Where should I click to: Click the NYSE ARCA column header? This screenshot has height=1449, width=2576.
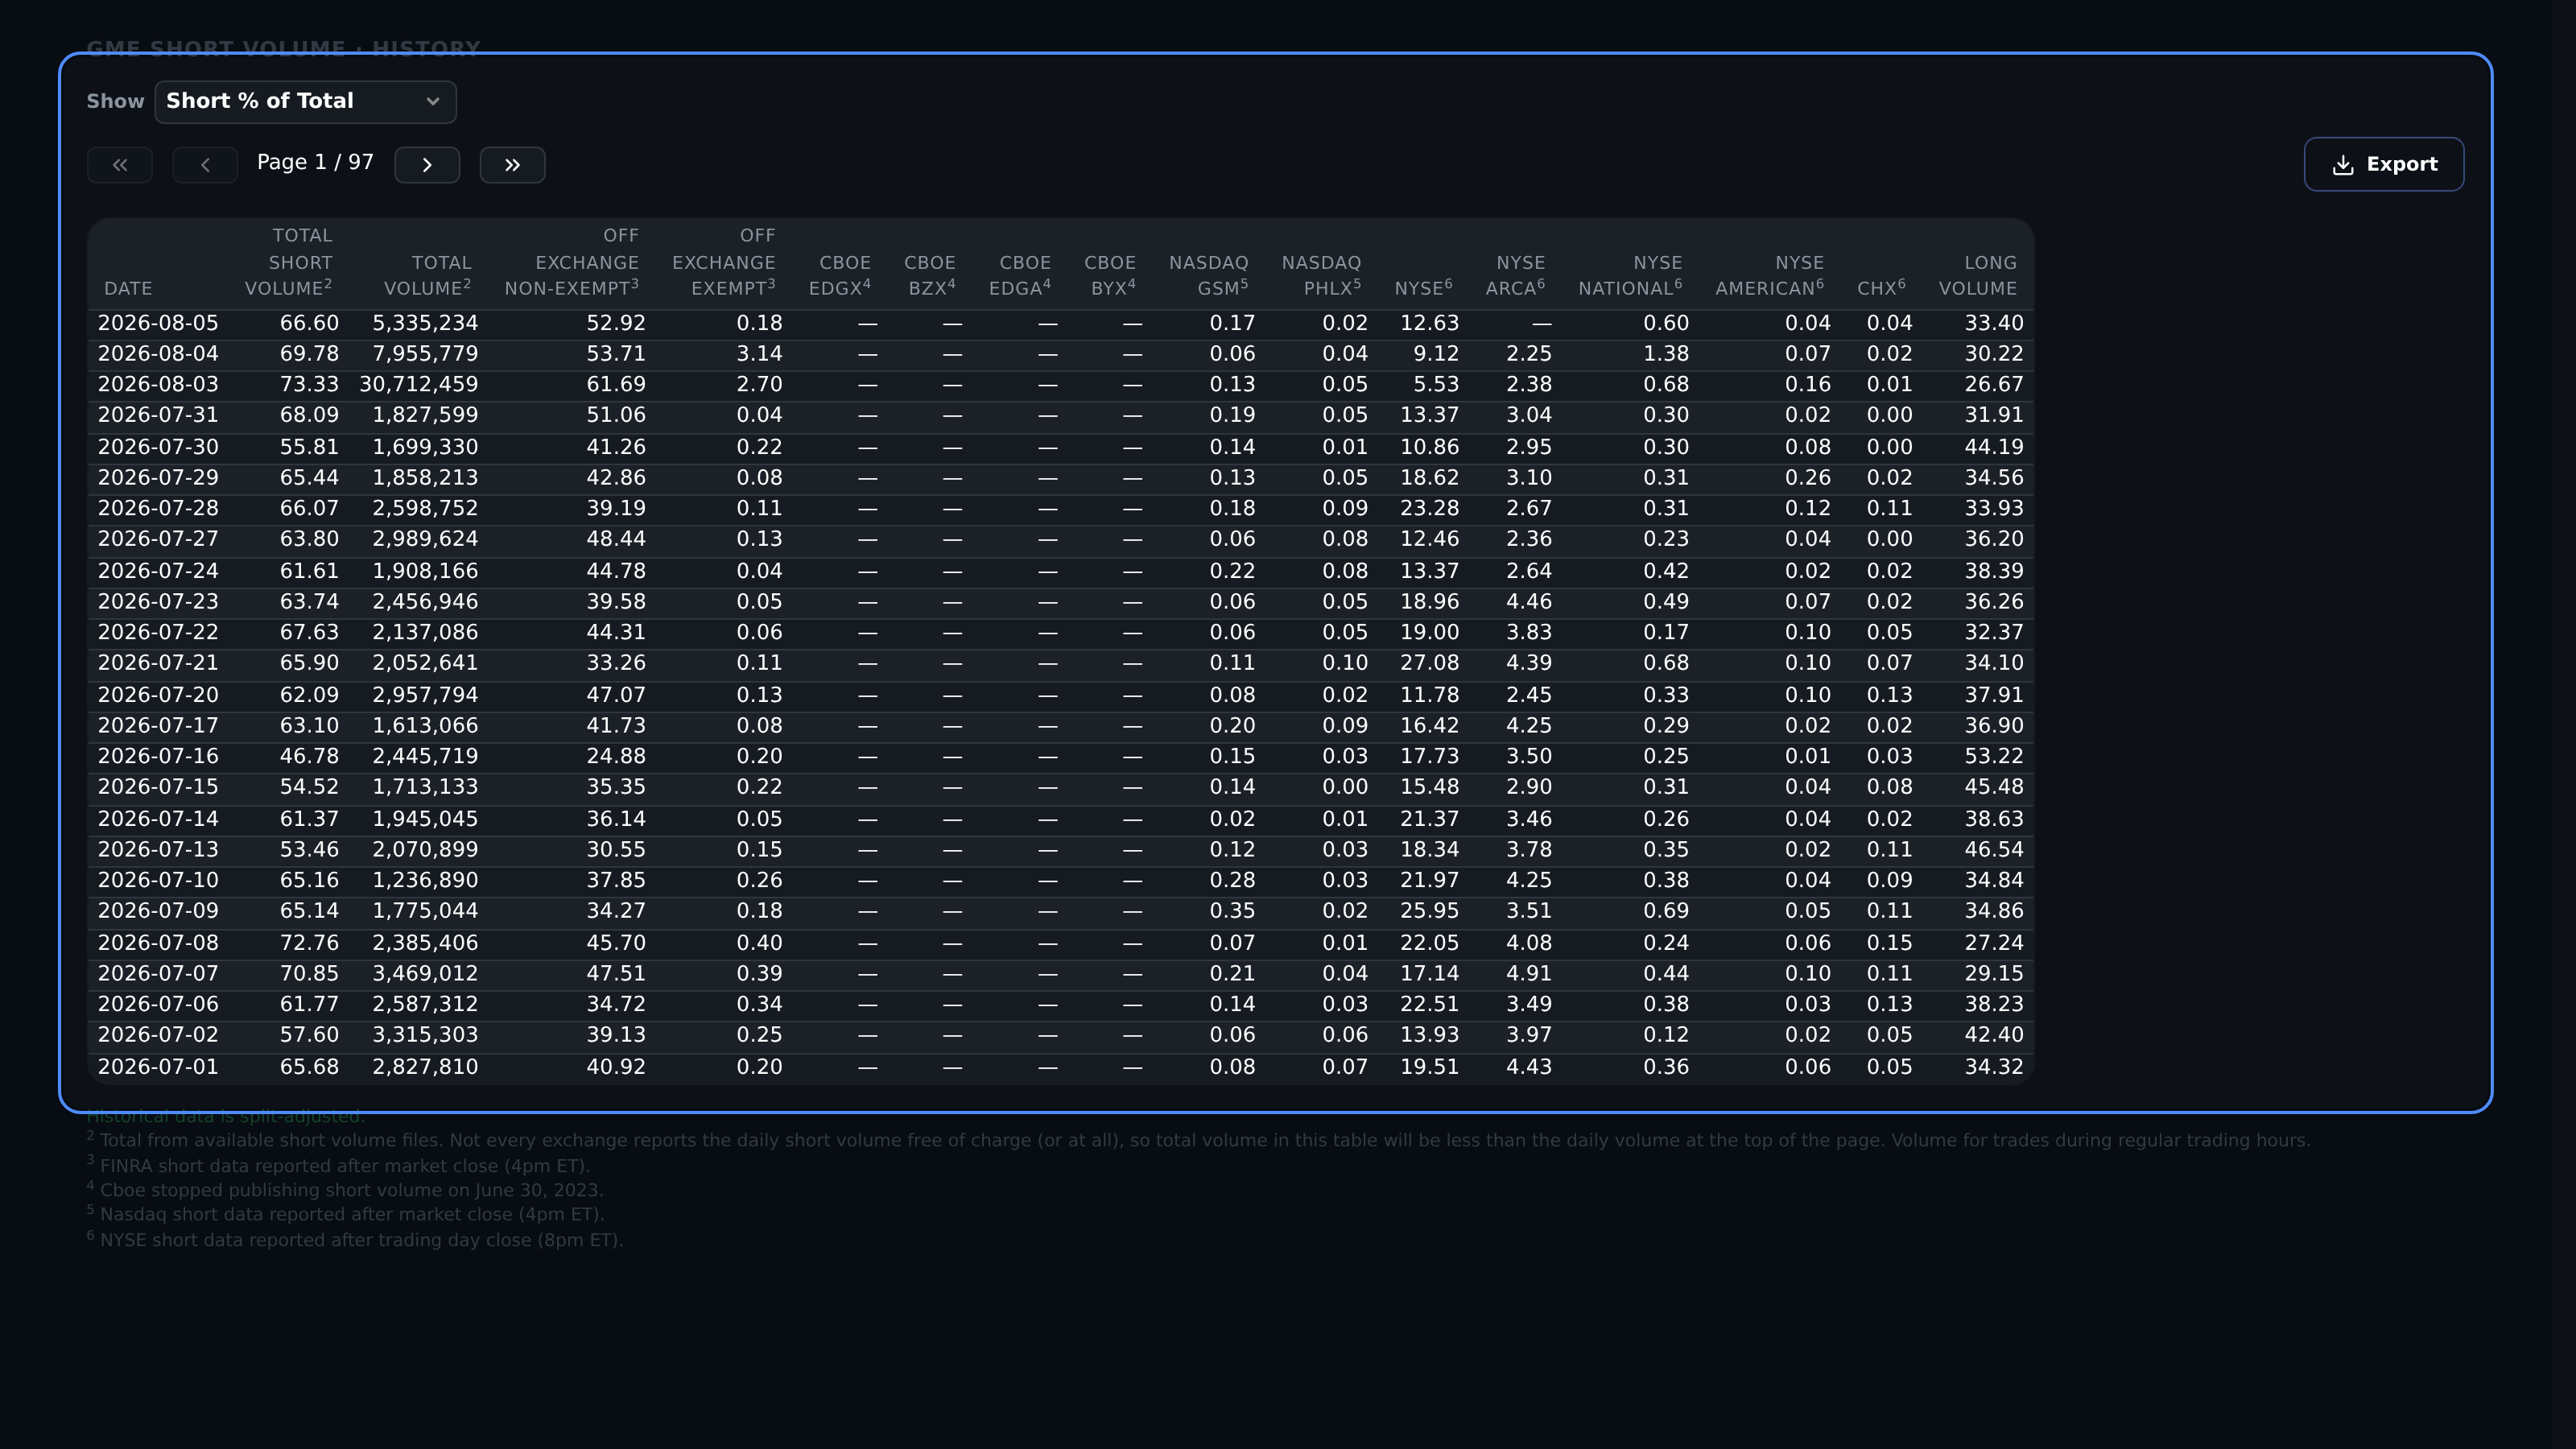pyautogui.click(x=1515, y=276)
